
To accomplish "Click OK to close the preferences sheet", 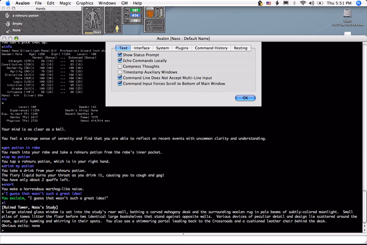I will (245, 98).
